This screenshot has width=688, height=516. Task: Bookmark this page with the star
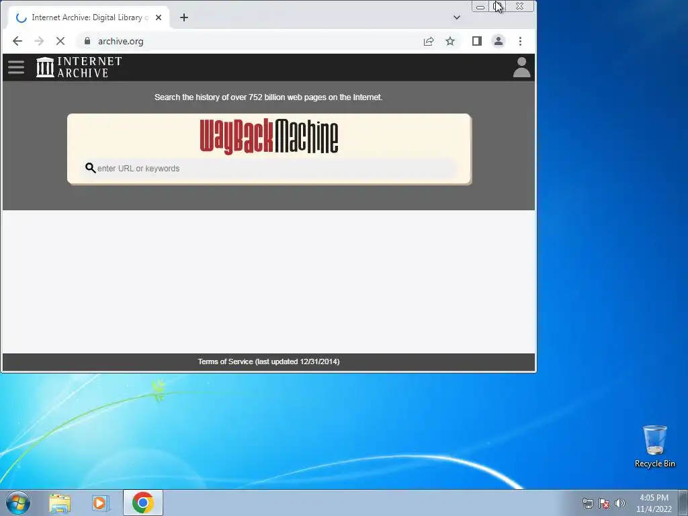click(x=450, y=41)
